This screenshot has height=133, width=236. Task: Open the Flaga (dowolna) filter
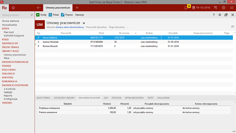(x=116, y=27)
